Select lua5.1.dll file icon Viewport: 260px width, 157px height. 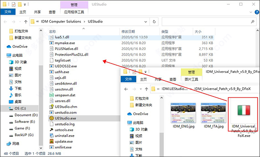click(x=52, y=37)
